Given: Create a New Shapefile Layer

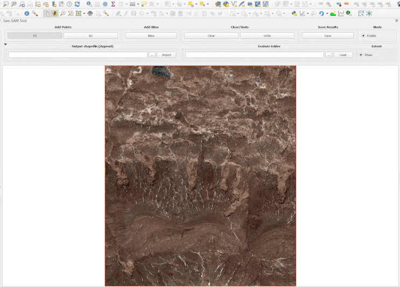Looking at the screenshot, I should [234, 4].
